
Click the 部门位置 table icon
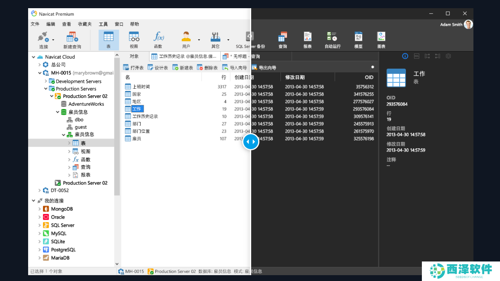click(x=128, y=131)
